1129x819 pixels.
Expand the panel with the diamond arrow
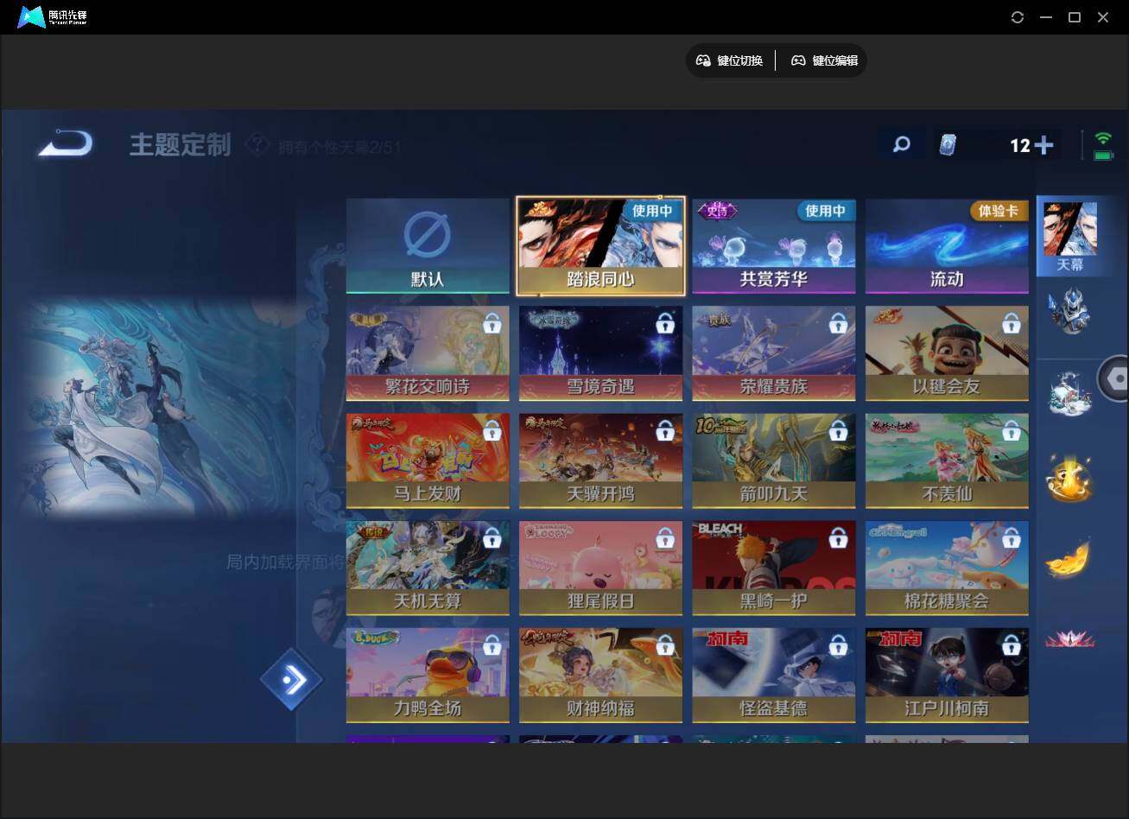tap(292, 680)
